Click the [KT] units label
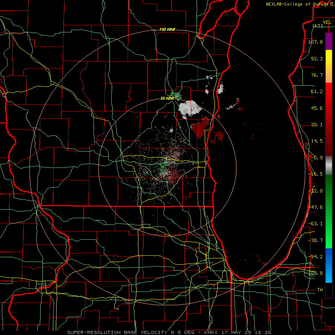Image resolution: width=335 pixels, height=335 pixels. [318, 26]
